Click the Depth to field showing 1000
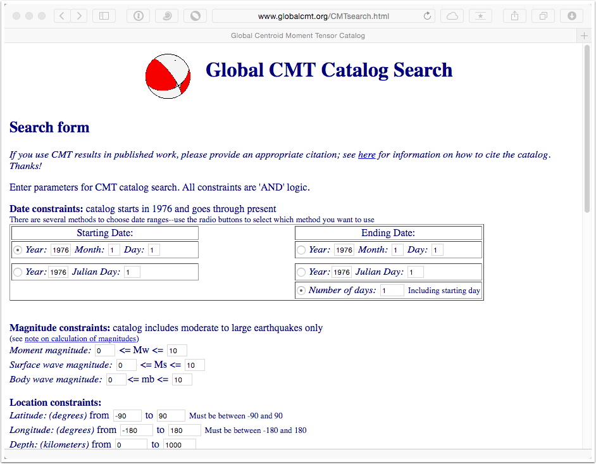 [x=180, y=444]
